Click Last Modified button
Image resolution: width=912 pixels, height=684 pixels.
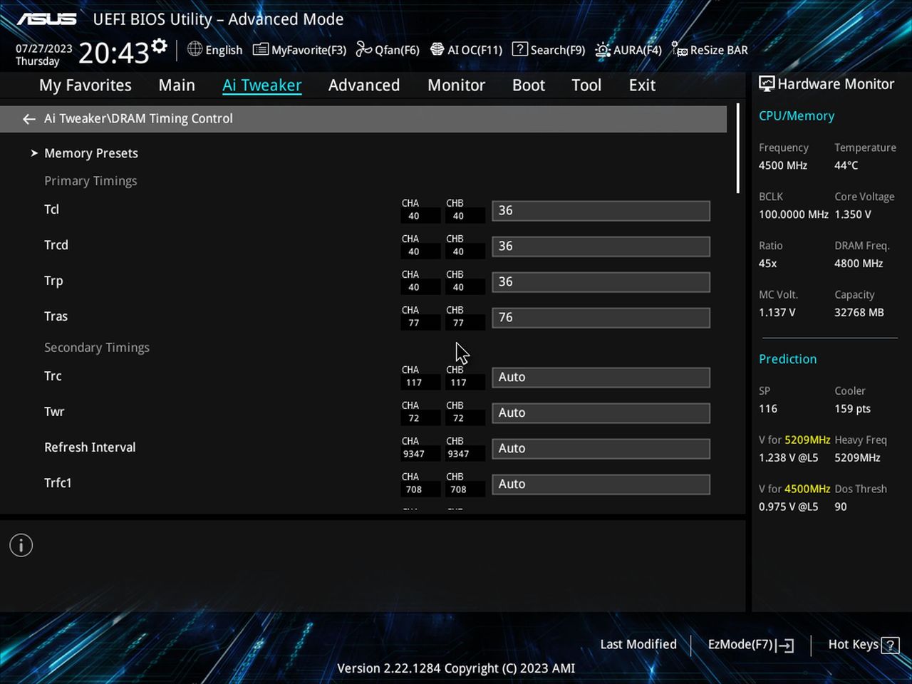click(x=638, y=644)
